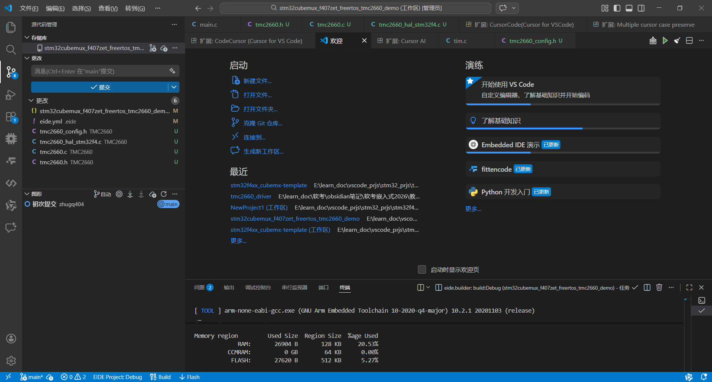Open Source Control view in activity bar
Image resolution: width=712 pixels, height=382 pixels.
point(11,72)
